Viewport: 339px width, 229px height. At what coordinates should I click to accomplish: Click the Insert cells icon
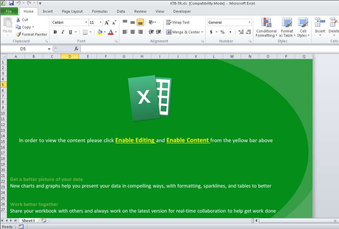click(320, 23)
